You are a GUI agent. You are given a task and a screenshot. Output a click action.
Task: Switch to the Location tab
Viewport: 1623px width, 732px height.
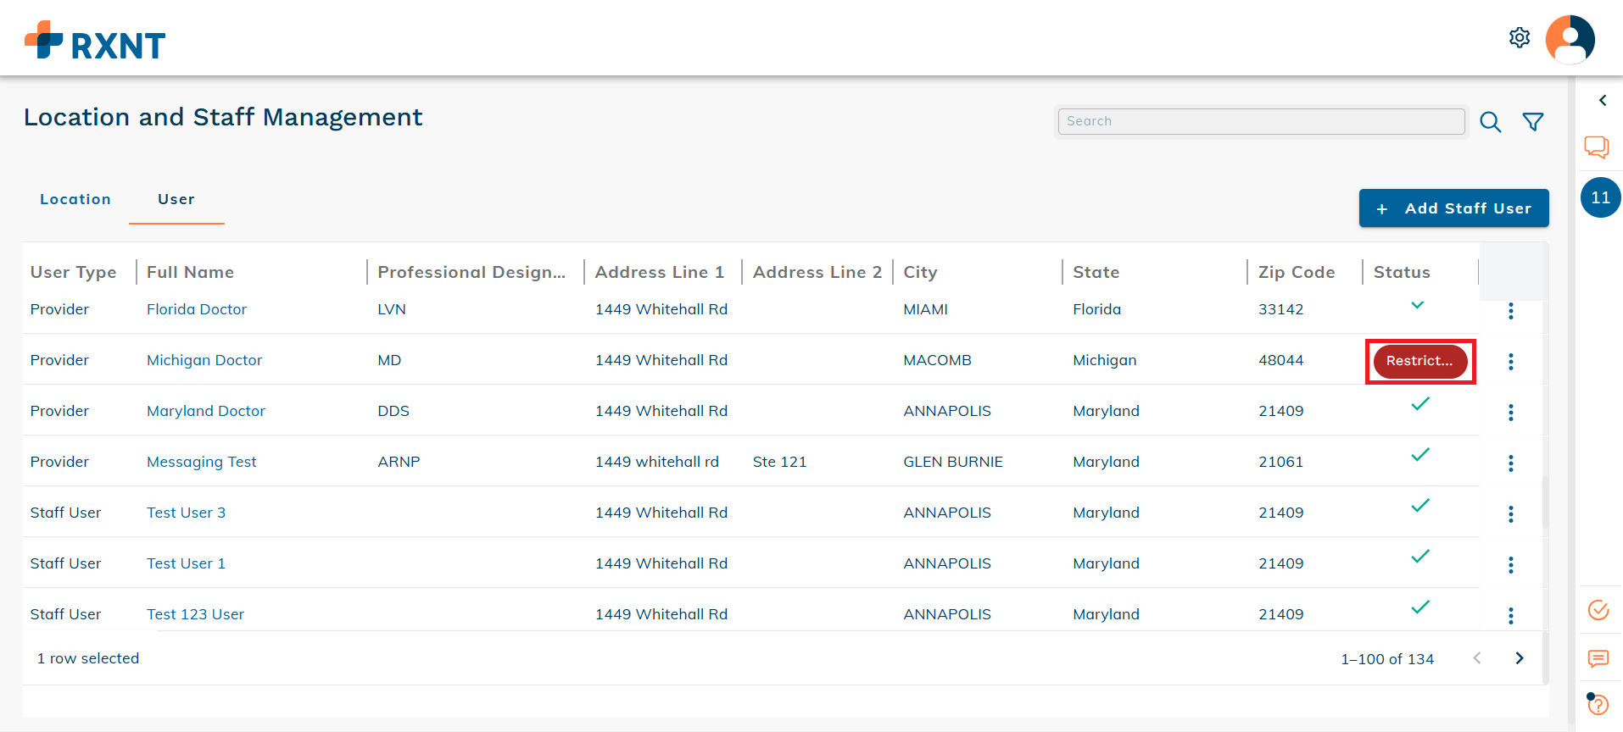[75, 199]
